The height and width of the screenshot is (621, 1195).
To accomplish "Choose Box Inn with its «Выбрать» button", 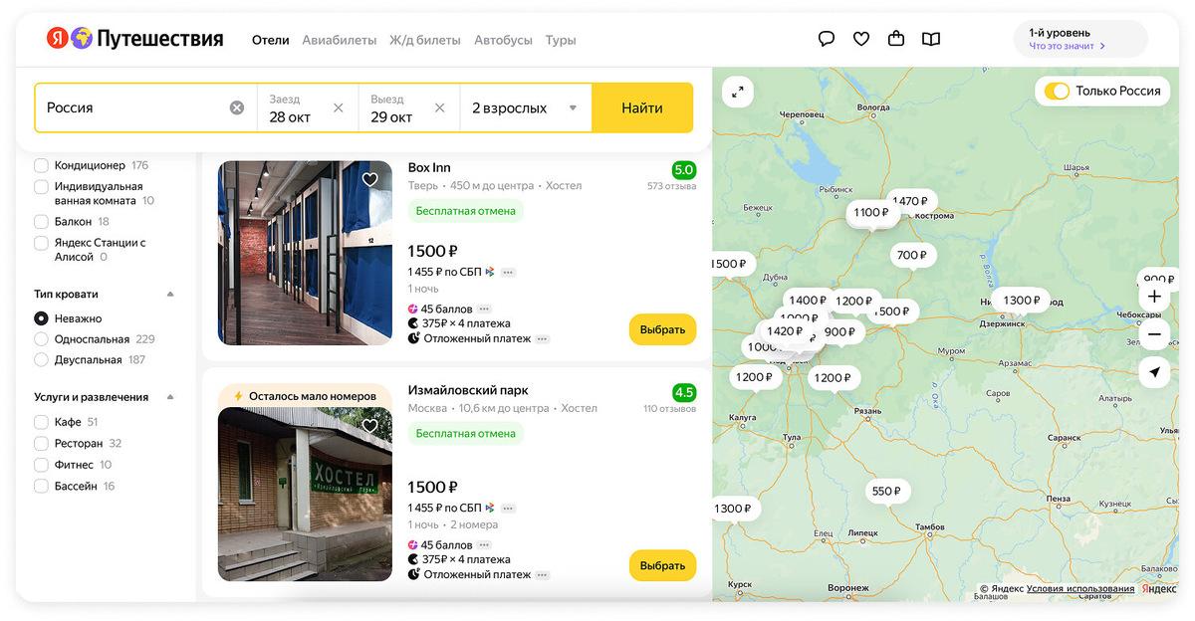I will pos(662,328).
